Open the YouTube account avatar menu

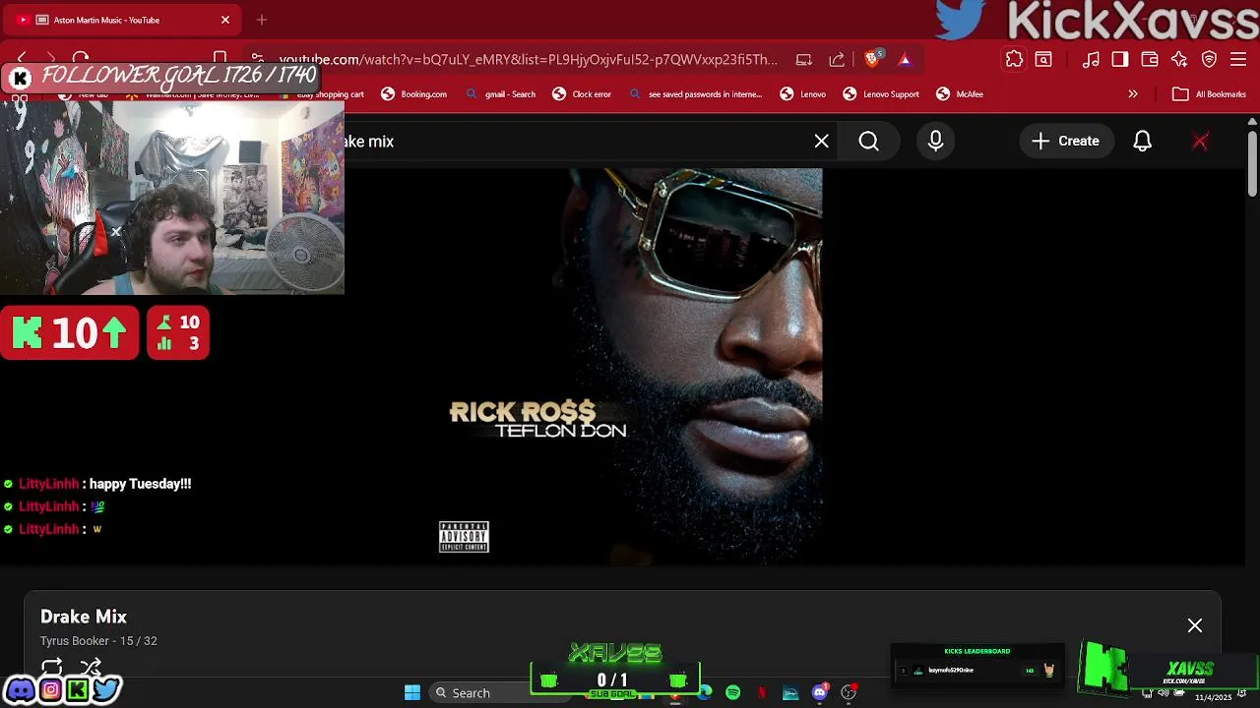1200,142
